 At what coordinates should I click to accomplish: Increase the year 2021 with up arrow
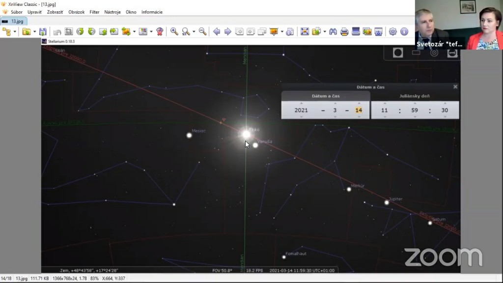301,103
